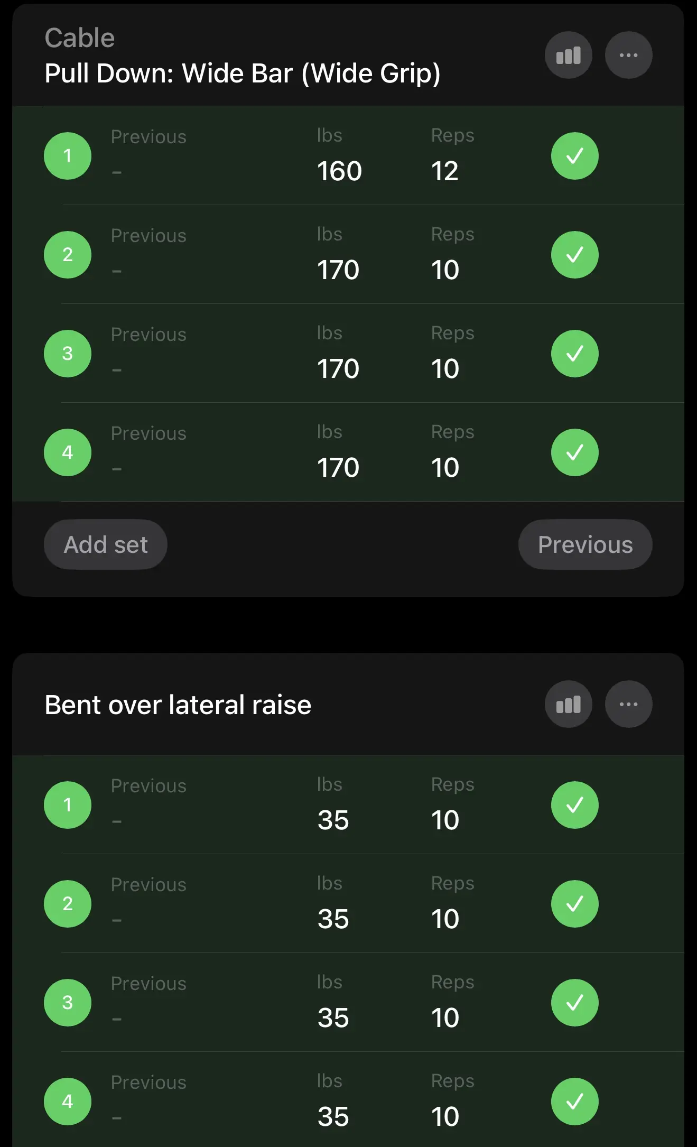Click the Add set button
The height and width of the screenshot is (1147, 697).
click(106, 544)
